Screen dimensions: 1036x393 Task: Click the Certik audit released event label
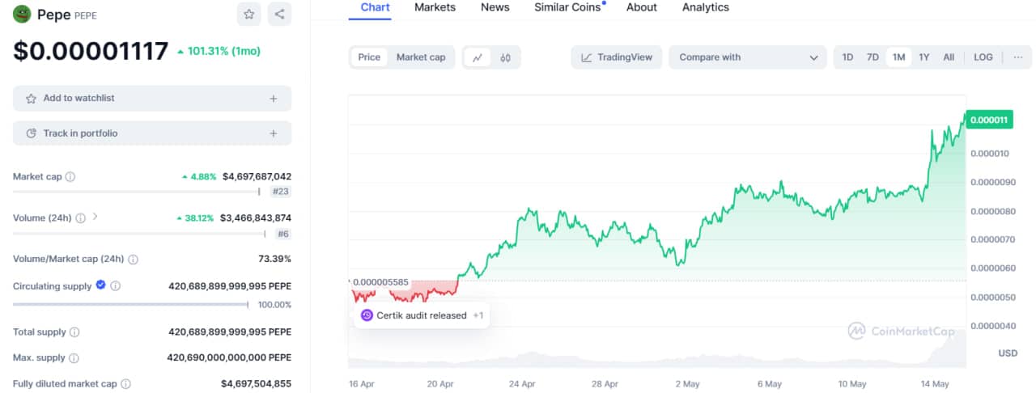click(422, 315)
